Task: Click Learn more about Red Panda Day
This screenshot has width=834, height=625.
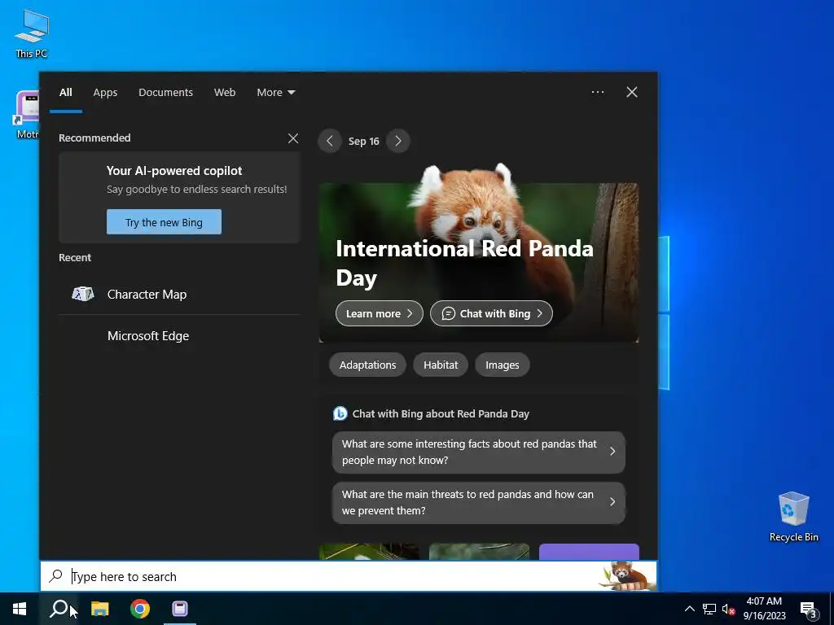Action: coord(380,313)
